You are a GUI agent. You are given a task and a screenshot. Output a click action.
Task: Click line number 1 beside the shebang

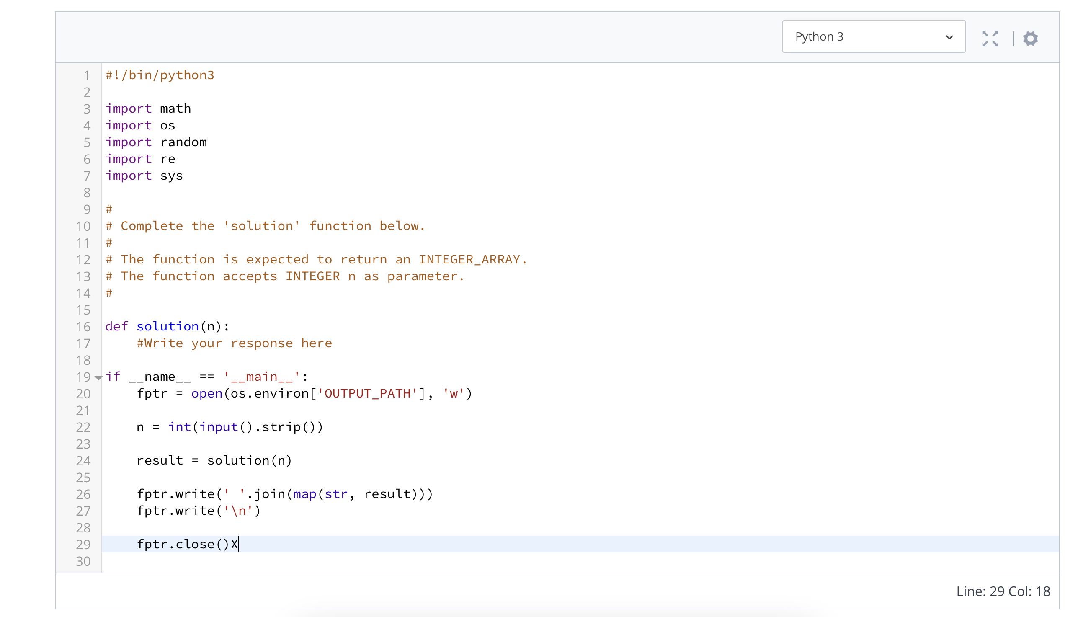[x=87, y=75]
